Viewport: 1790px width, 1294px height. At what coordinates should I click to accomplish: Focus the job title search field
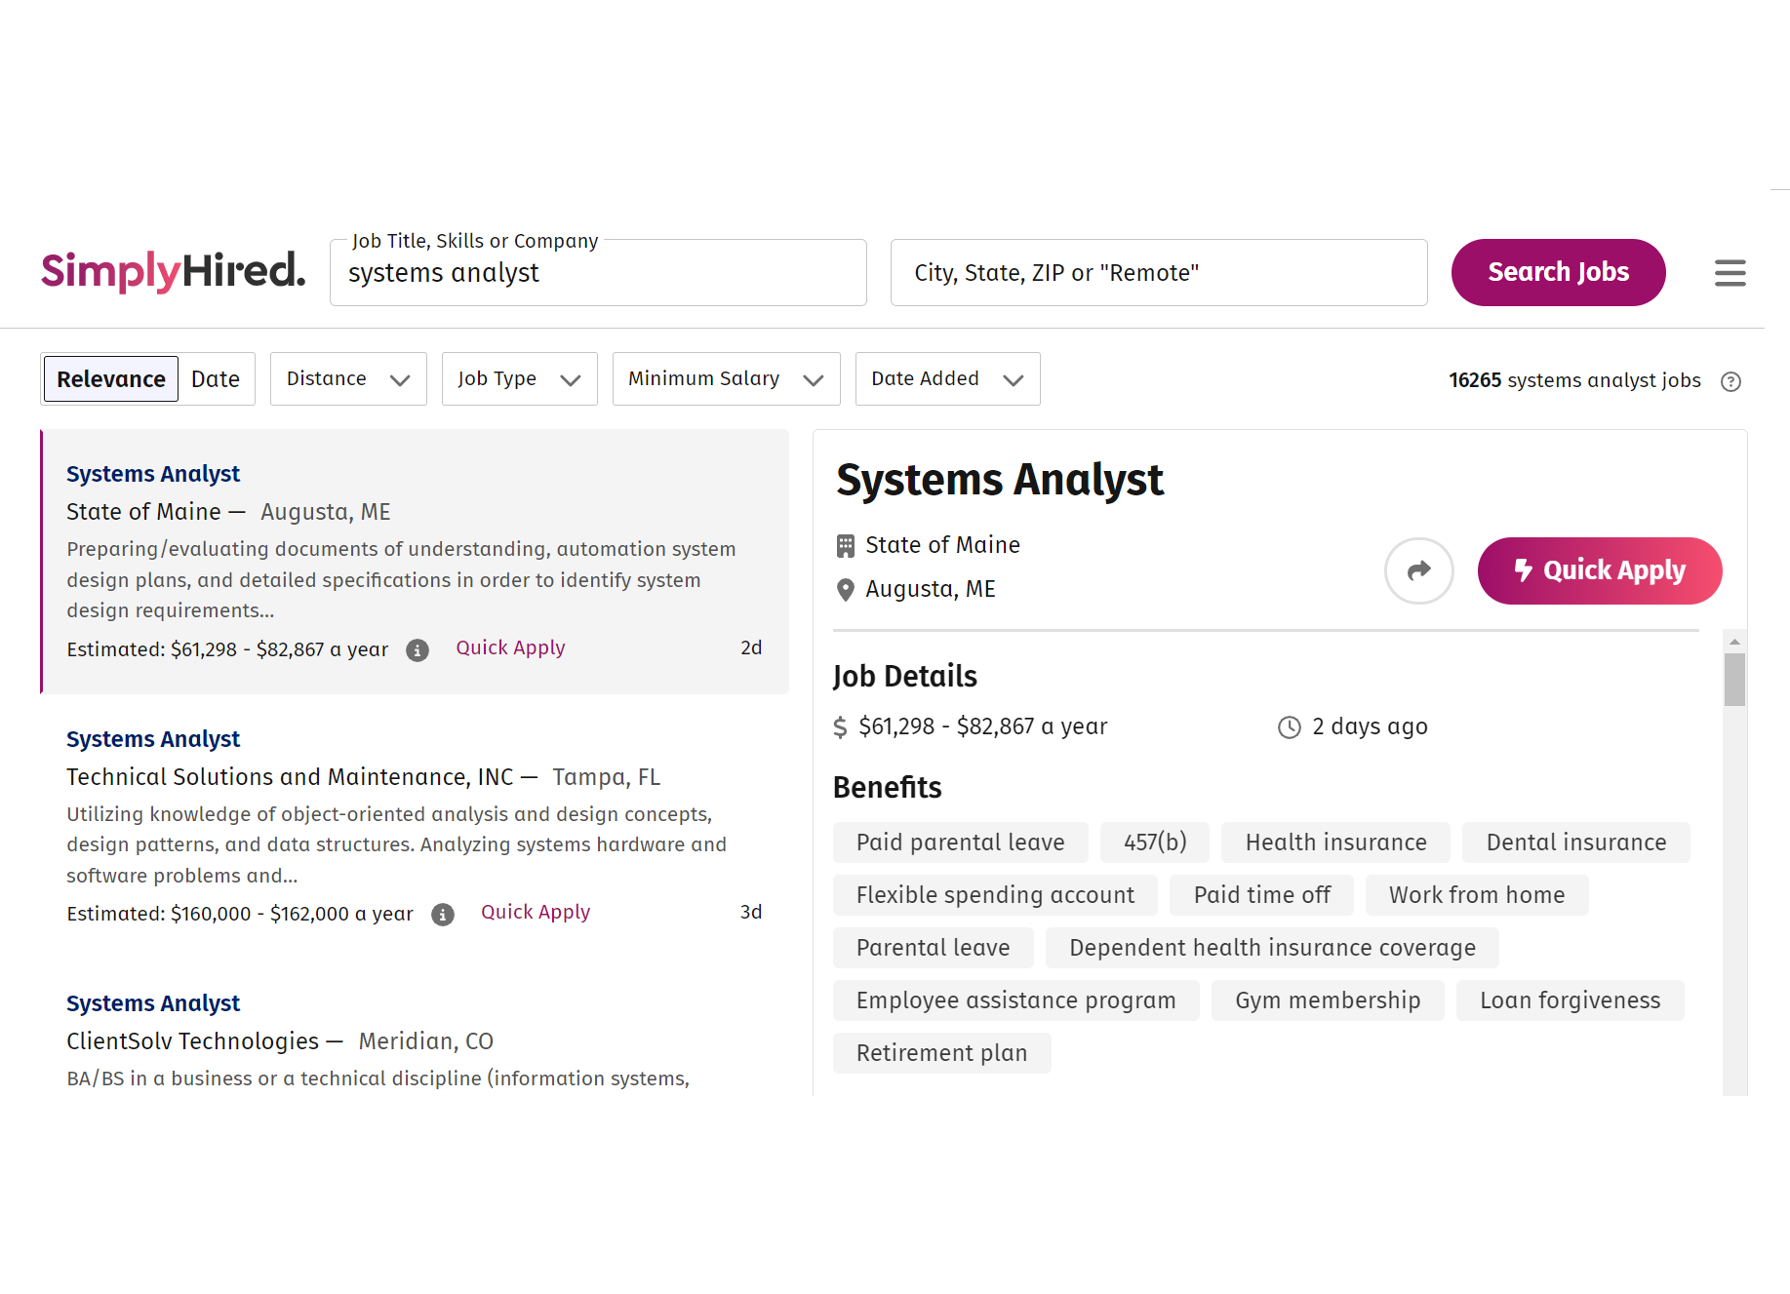click(x=598, y=273)
